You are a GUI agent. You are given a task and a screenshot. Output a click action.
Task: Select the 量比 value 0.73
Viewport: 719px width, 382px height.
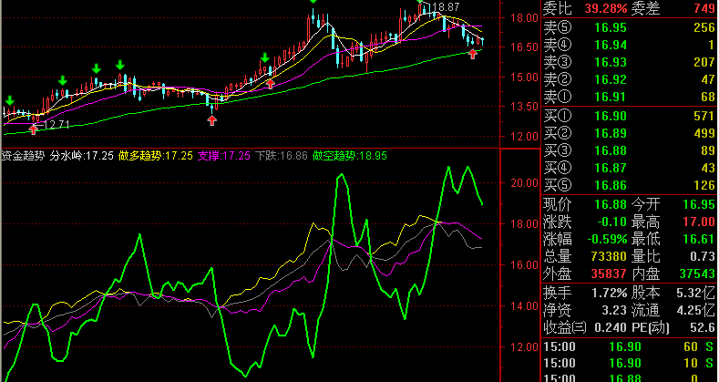703,257
